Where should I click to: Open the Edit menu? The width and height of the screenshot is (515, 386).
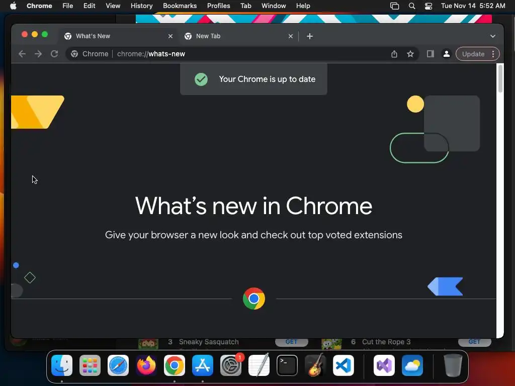pyautogui.click(x=89, y=6)
